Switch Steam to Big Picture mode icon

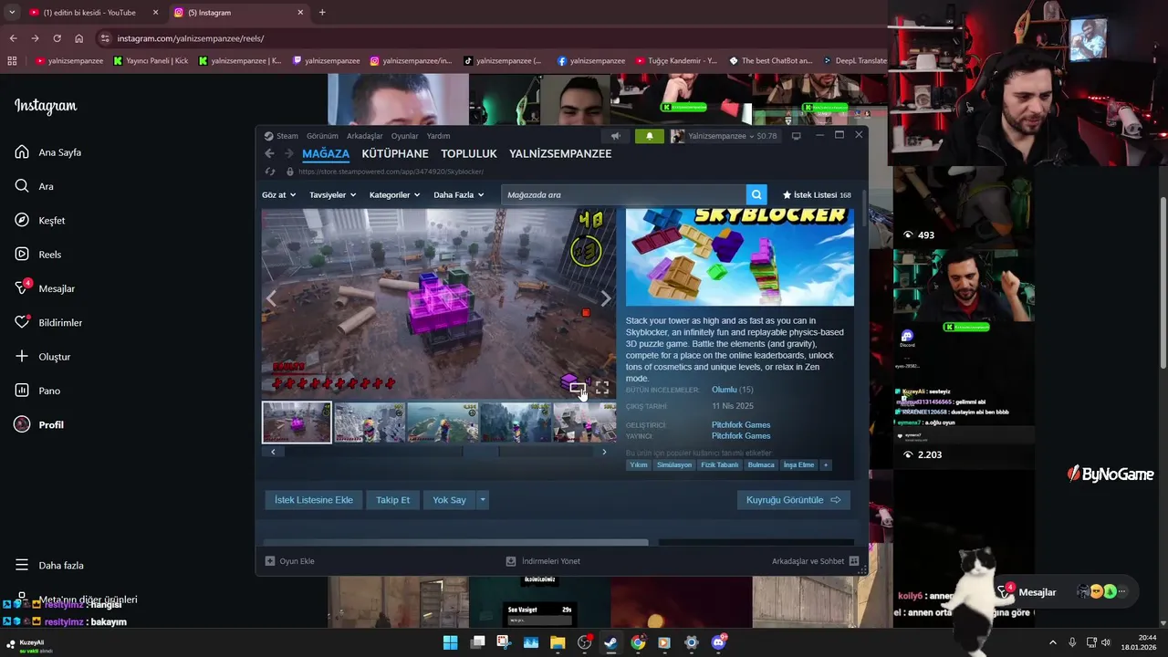pos(796,136)
